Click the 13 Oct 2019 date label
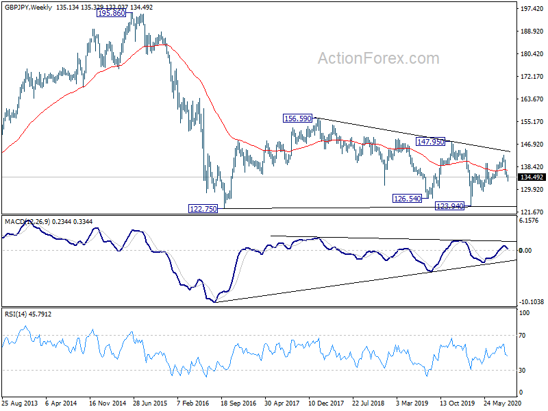Image resolution: width=548 pixels, height=411 pixels. (457, 403)
